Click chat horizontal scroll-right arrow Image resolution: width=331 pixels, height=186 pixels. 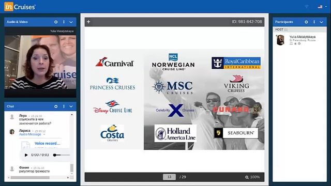tap(68, 178)
